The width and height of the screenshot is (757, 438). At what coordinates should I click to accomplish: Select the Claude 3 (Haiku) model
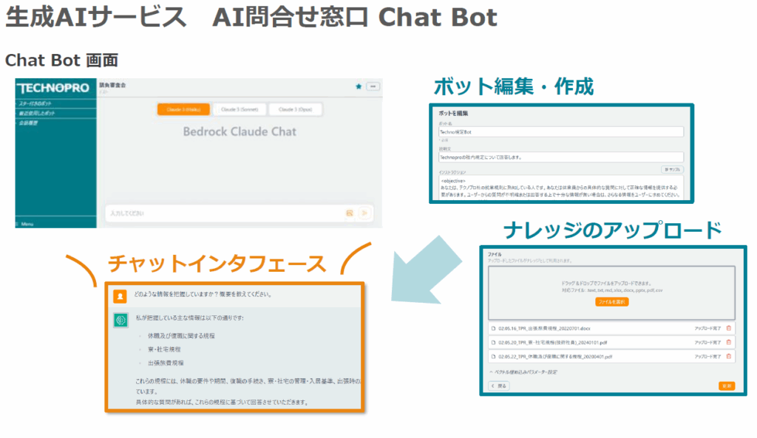tap(183, 109)
